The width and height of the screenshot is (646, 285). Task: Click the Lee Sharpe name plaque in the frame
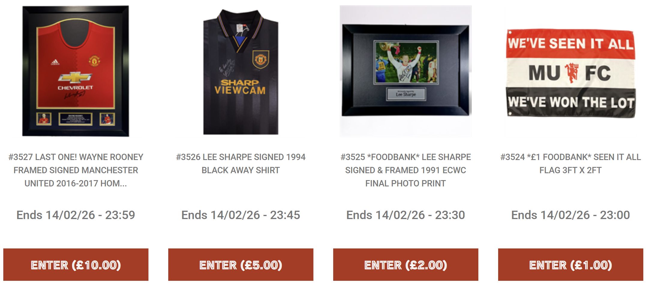[405, 94]
